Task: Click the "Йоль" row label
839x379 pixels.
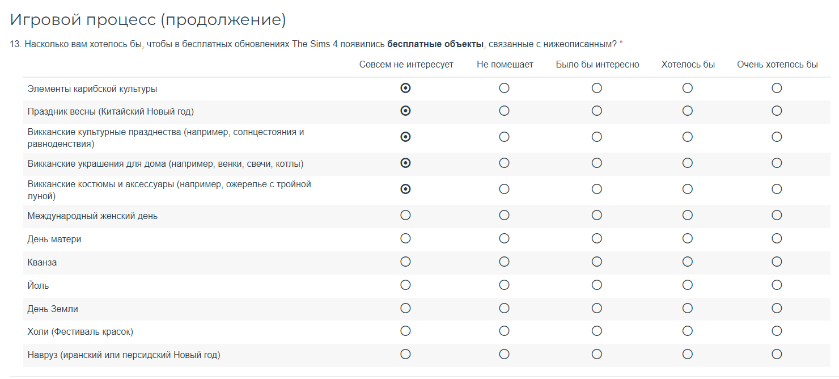Action: tap(39, 286)
